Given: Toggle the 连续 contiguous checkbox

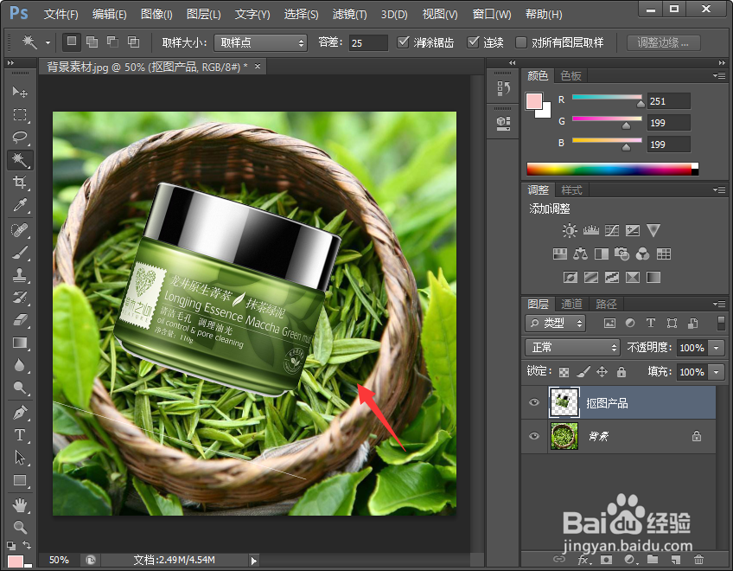Looking at the screenshot, I should coord(473,42).
